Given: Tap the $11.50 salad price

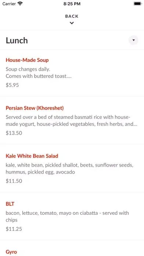Looking at the screenshot, I should pos(14,181).
